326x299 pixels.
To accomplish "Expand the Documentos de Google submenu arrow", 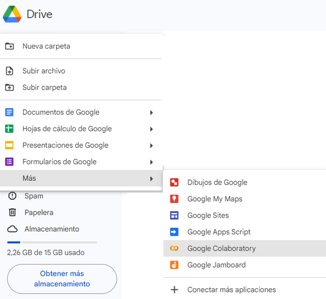I will [x=151, y=112].
